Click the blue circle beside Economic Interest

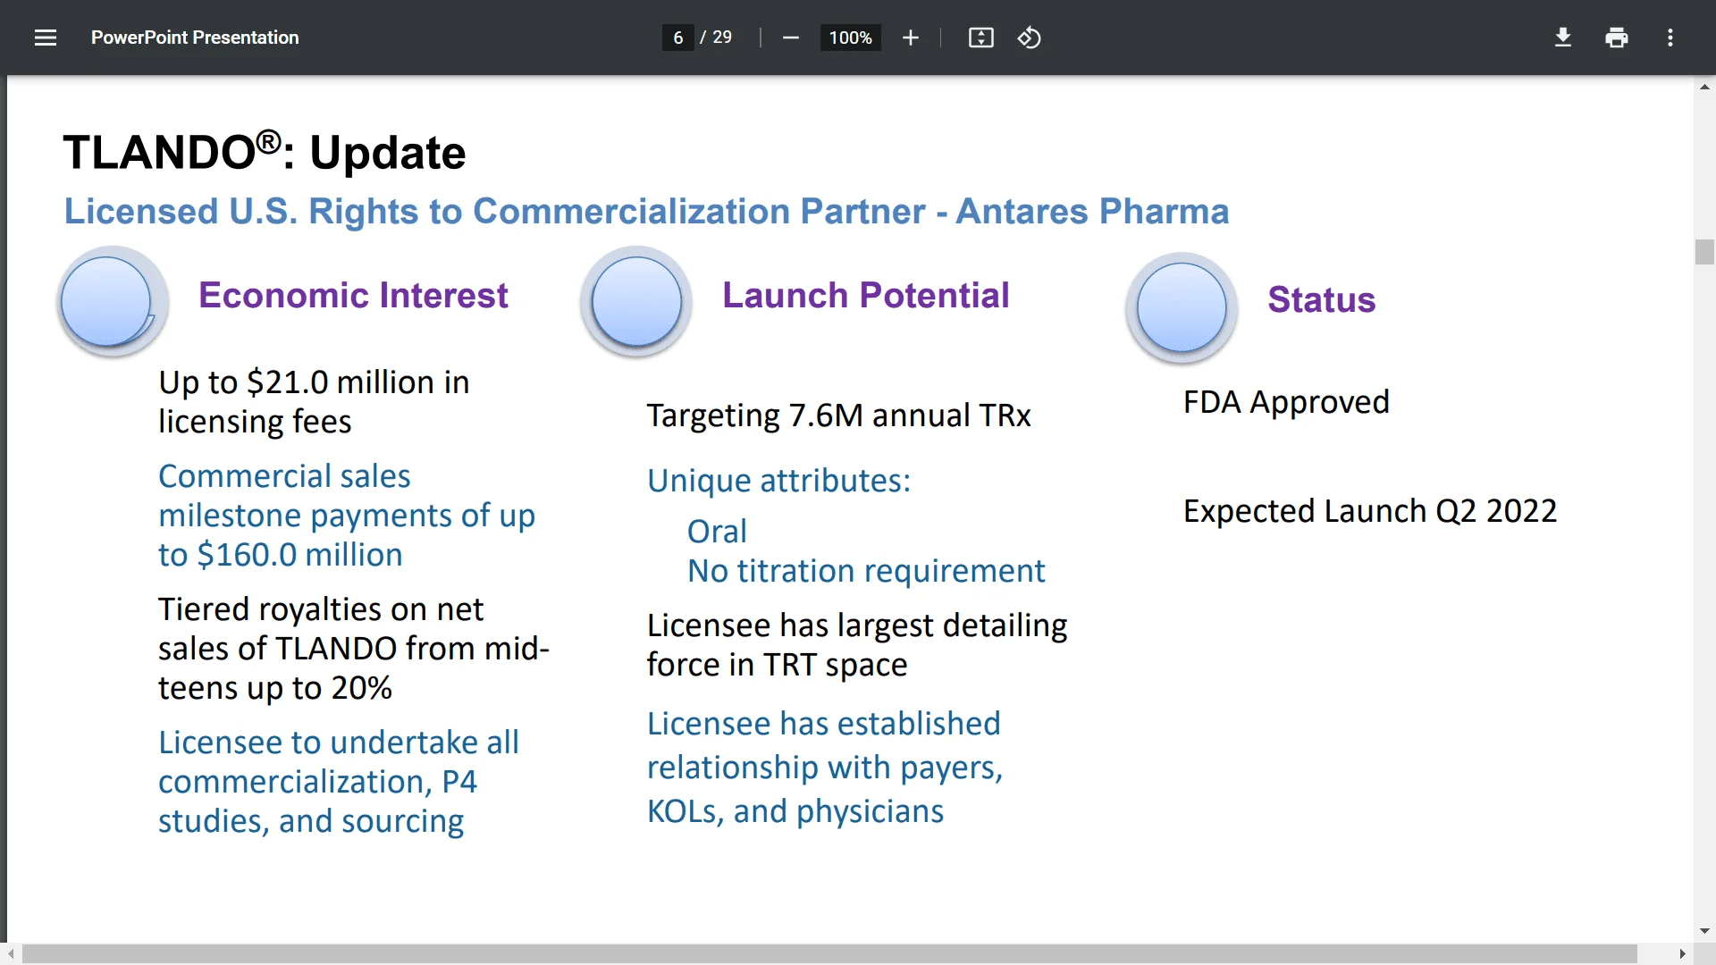113,302
